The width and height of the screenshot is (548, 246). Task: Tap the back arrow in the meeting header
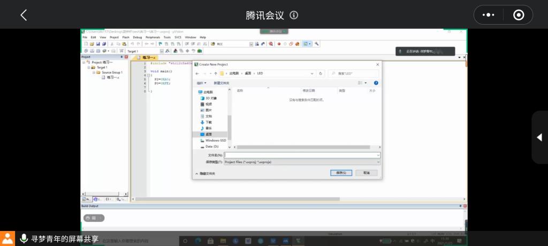(x=24, y=15)
